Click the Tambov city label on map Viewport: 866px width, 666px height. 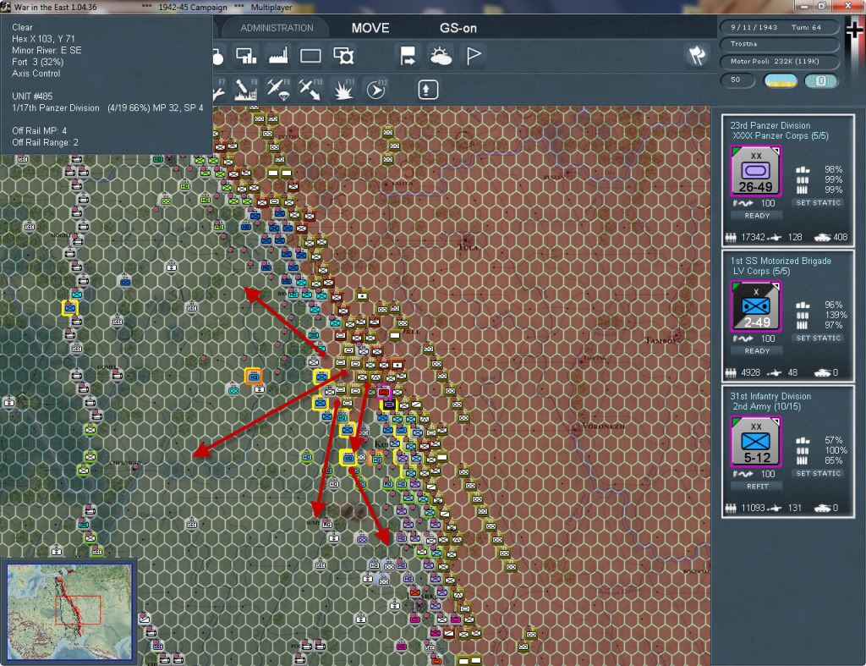pos(661,340)
